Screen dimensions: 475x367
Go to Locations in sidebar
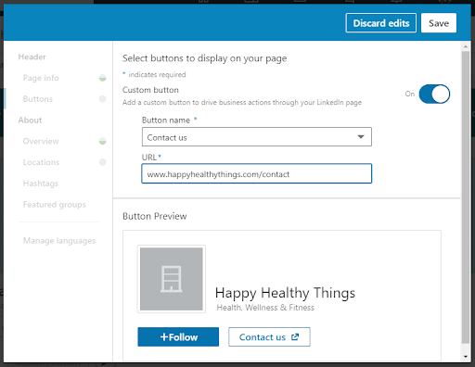(41, 162)
